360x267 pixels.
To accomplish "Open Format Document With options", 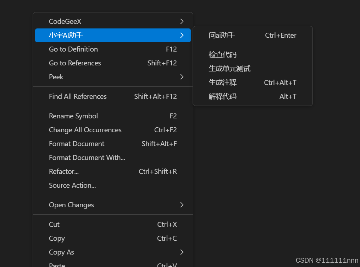I will tap(87, 157).
